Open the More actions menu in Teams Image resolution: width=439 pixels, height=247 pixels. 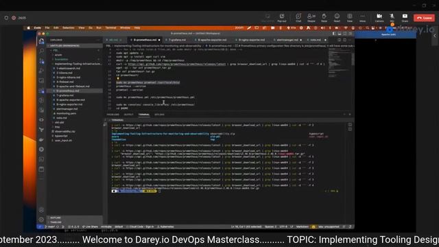pyautogui.click(x=362, y=17)
